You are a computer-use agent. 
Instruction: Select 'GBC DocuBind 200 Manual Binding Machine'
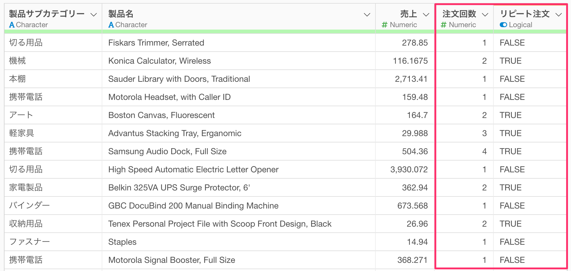[x=239, y=206]
